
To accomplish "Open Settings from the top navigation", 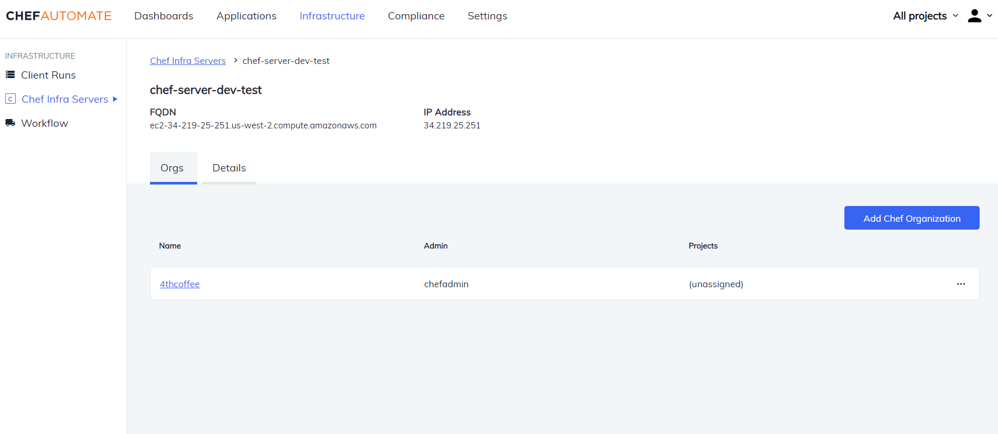I will tap(487, 16).
